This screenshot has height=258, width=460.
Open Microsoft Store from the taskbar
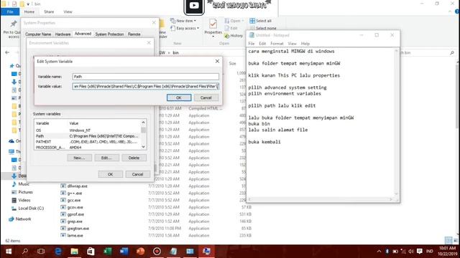(x=91, y=252)
